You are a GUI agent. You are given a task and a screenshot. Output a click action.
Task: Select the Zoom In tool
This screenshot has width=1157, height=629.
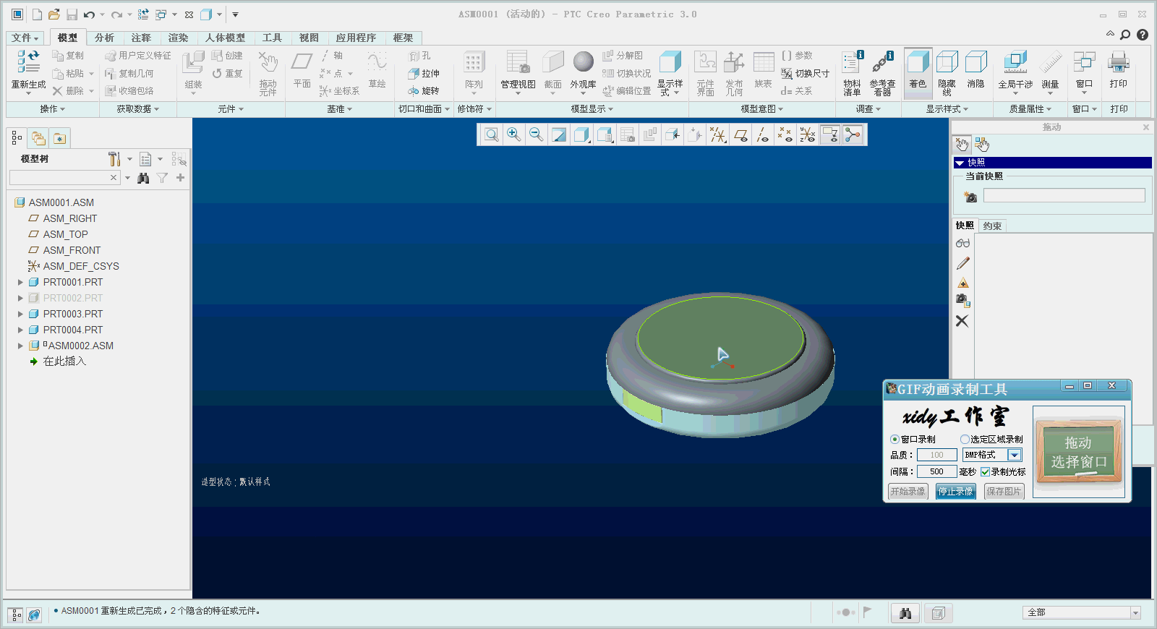513,134
